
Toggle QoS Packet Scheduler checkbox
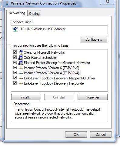coord(15,57)
